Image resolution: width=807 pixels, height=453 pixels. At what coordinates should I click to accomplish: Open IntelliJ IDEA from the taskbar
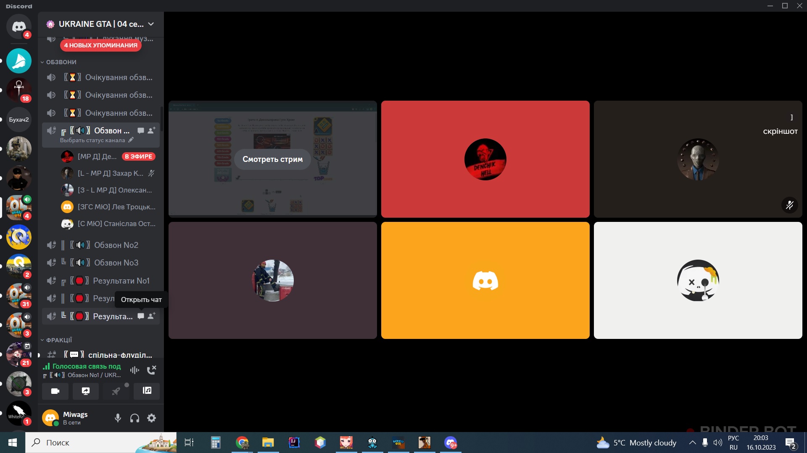(294, 443)
